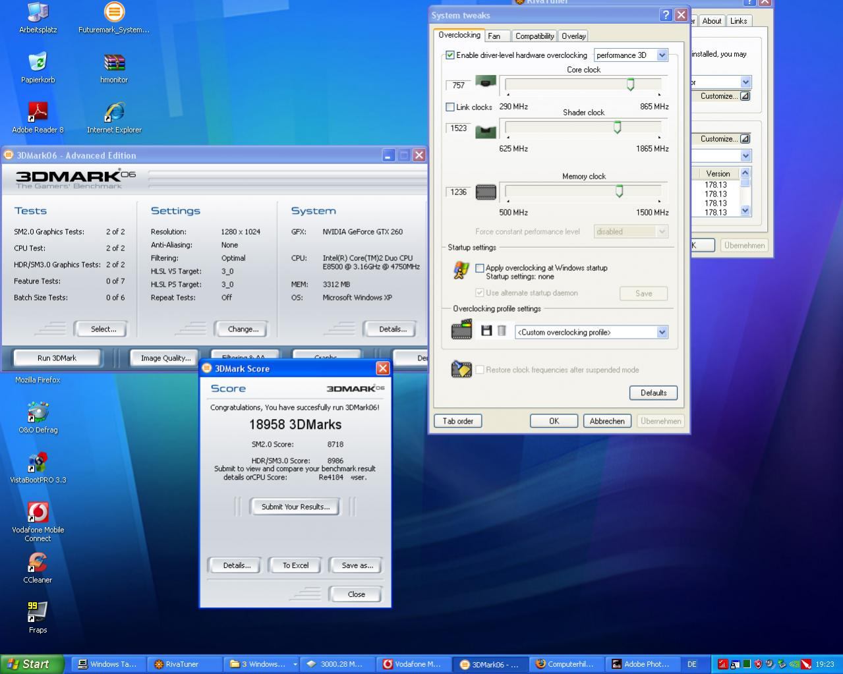This screenshot has width=843, height=674.
Task: Click the Core clock value field
Action: tap(459, 86)
